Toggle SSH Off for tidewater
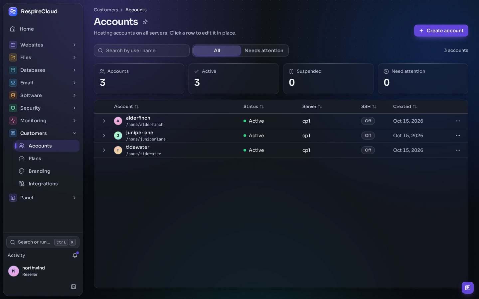This screenshot has width=479, height=299. pyautogui.click(x=368, y=150)
